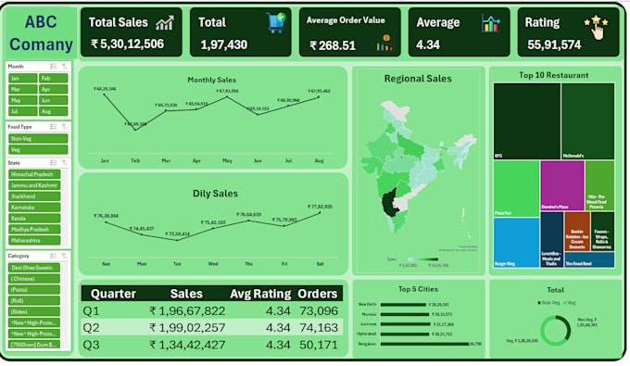Image resolution: width=630 pixels, height=366 pixels.
Task: Filter Food Type slicer by Veg button
Action: click(38, 149)
